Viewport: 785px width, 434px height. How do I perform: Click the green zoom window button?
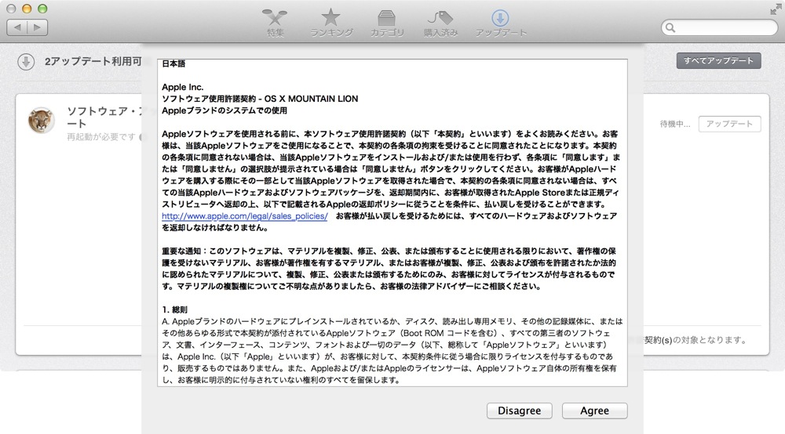(42, 9)
